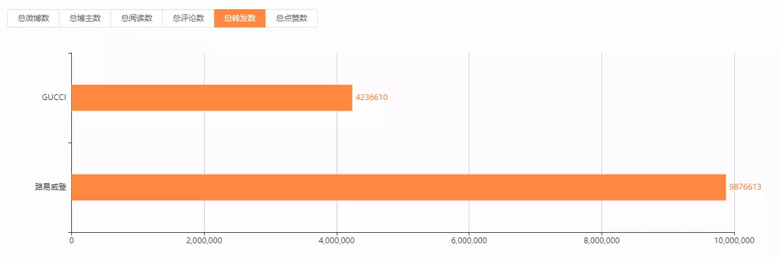The height and width of the screenshot is (257, 778).
Task: Click the 2,000,000 axis tick label
Action: (205, 241)
